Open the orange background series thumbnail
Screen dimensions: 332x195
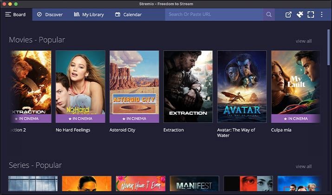87,183
